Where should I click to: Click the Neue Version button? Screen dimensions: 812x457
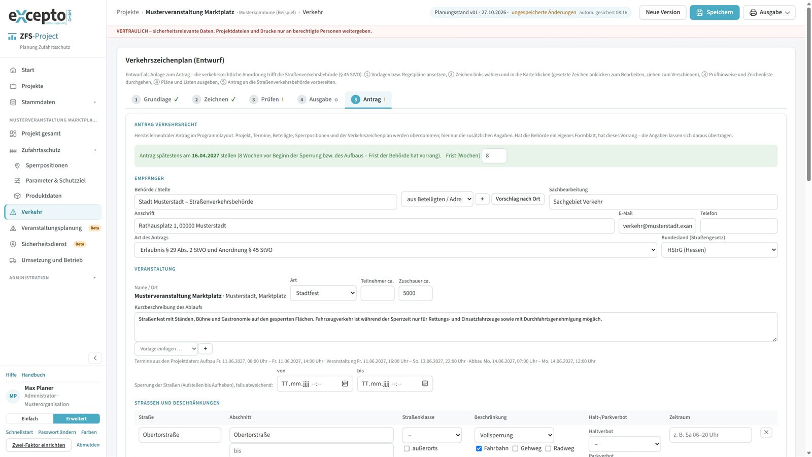663,12
